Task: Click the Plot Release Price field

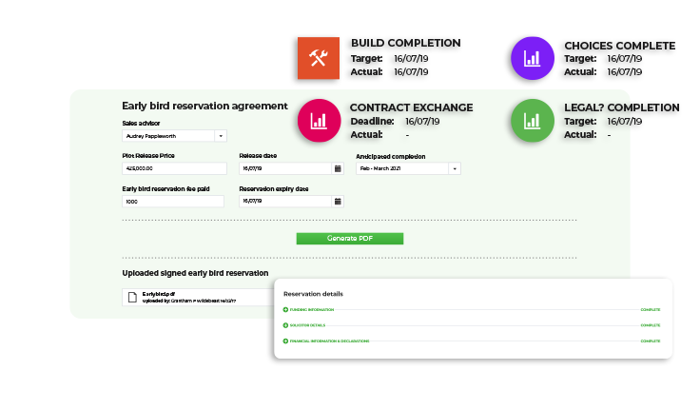Action: pyautogui.click(x=174, y=168)
